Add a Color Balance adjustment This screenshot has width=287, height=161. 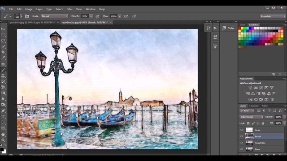(253, 93)
